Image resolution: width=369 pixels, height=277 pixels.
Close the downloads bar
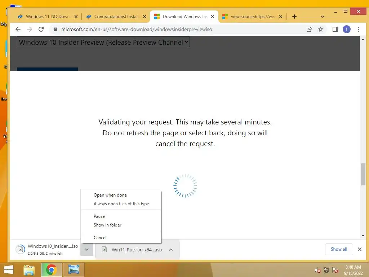point(359,249)
